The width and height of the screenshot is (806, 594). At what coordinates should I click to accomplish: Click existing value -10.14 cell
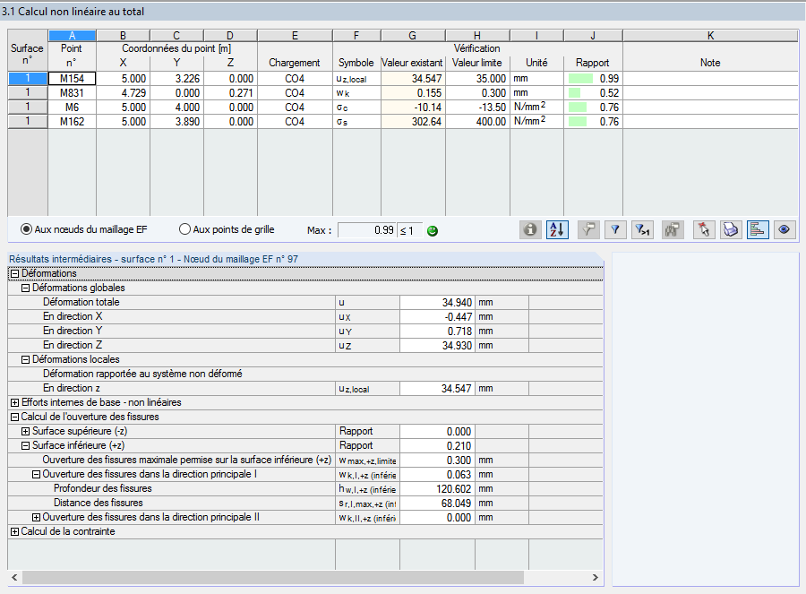413,108
